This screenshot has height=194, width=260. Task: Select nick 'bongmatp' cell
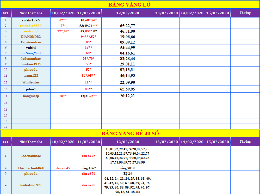point(31,96)
